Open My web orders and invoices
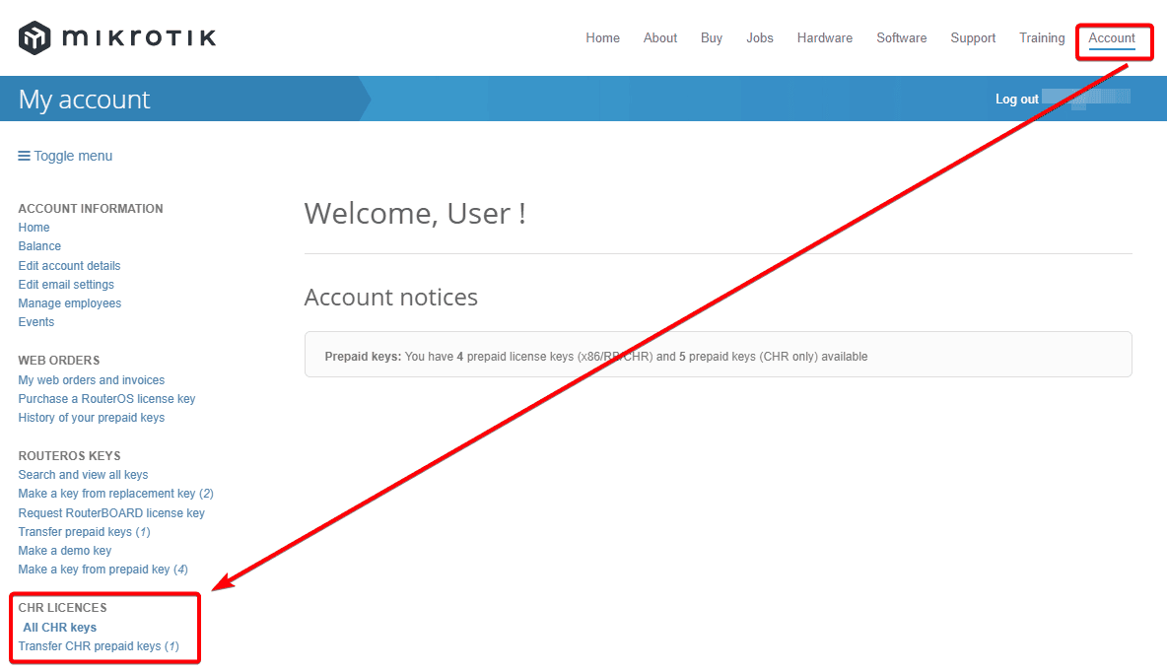Viewport: 1167px width, 671px height. (91, 379)
